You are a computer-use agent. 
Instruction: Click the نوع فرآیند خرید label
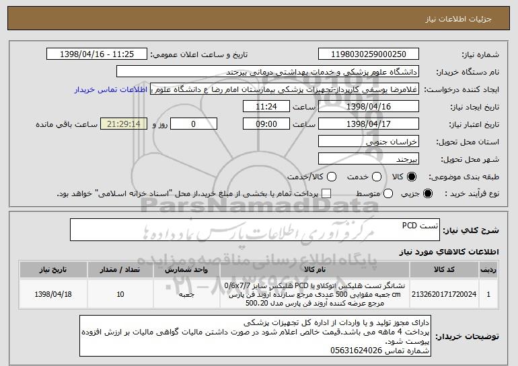[472, 194]
